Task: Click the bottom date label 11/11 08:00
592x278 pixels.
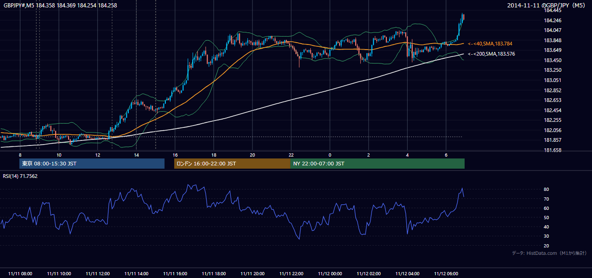Action: tap(20, 274)
